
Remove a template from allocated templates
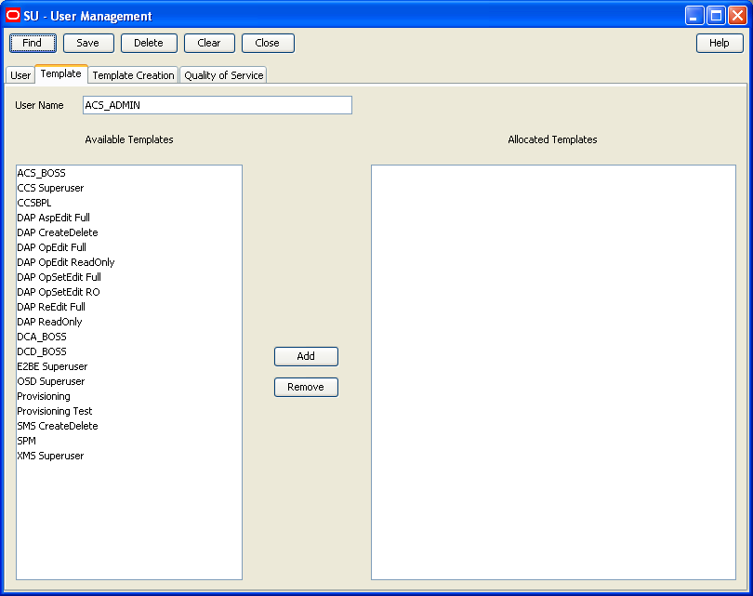(306, 387)
